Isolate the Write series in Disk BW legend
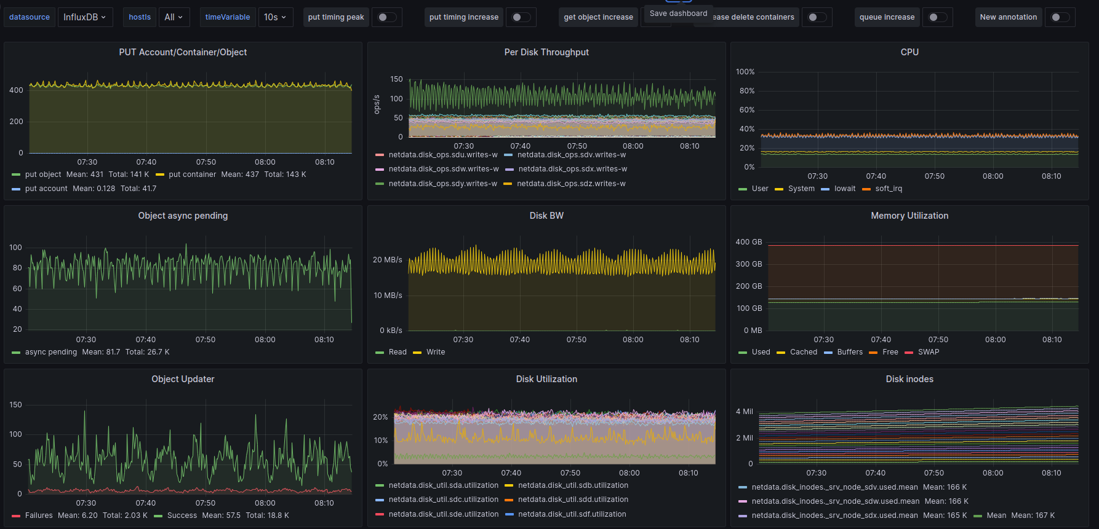 coord(435,352)
